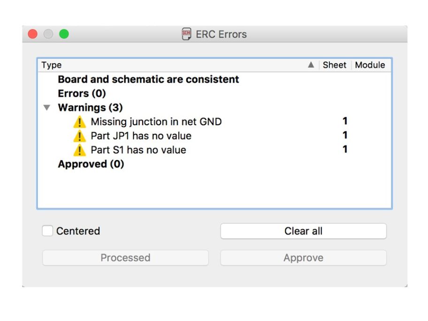
Task: Click the Sheet column header
Action: click(334, 65)
